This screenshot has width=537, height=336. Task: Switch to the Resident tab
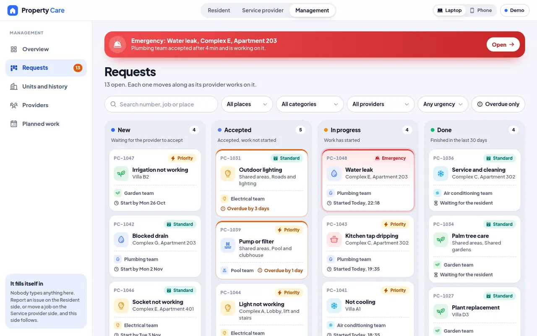click(x=219, y=10)
